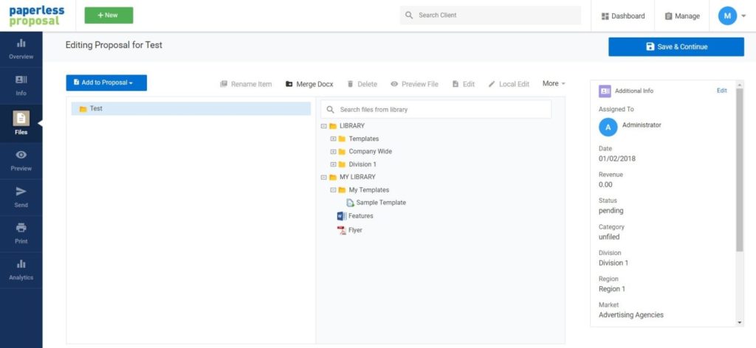The height and width of the screenshot is (348, 756).
Task: Click the Additional Info Edit link
Action: point(722,91)
